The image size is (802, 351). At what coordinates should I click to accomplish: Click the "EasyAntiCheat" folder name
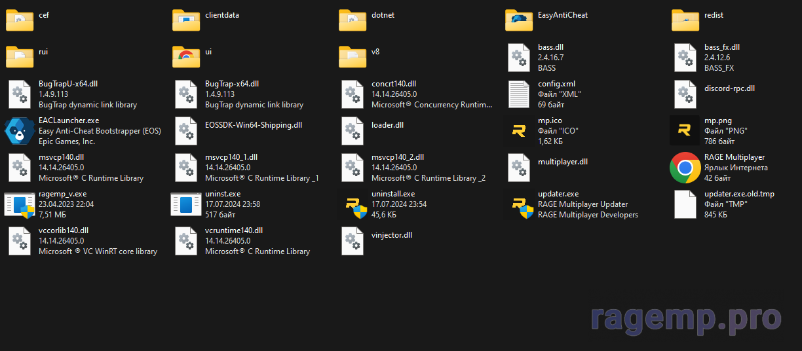[x=563, y=14]
